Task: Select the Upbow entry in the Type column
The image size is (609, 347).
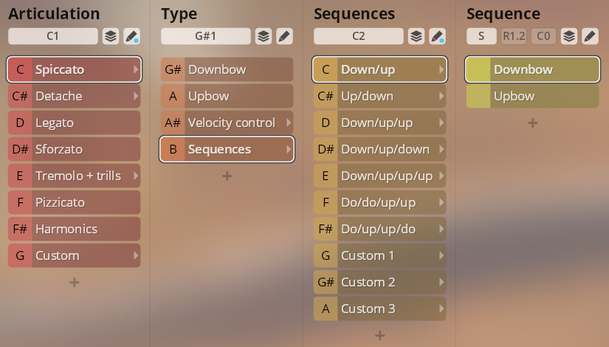Action: 227,96
